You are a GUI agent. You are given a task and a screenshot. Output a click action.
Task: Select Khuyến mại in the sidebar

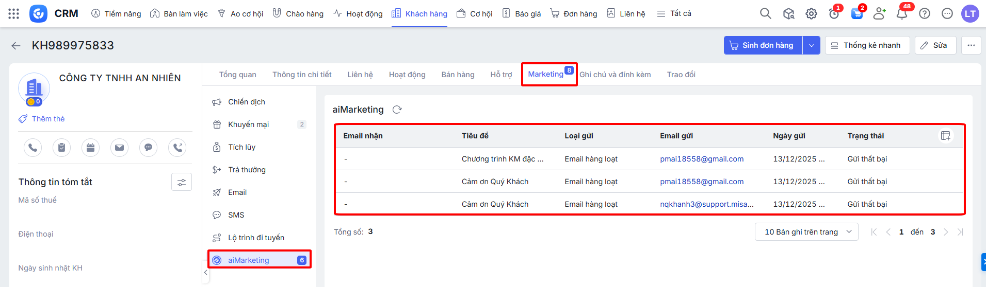248,124
